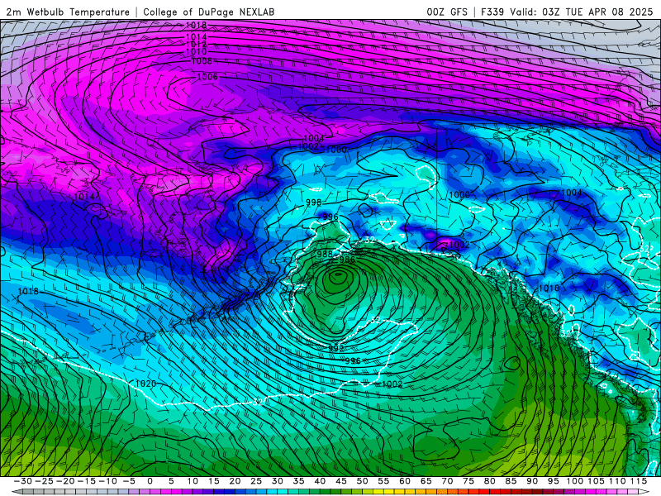Click the 1006 pressure contour label
This screenshot has width=661, height=496.
click(x=207, y=77)
